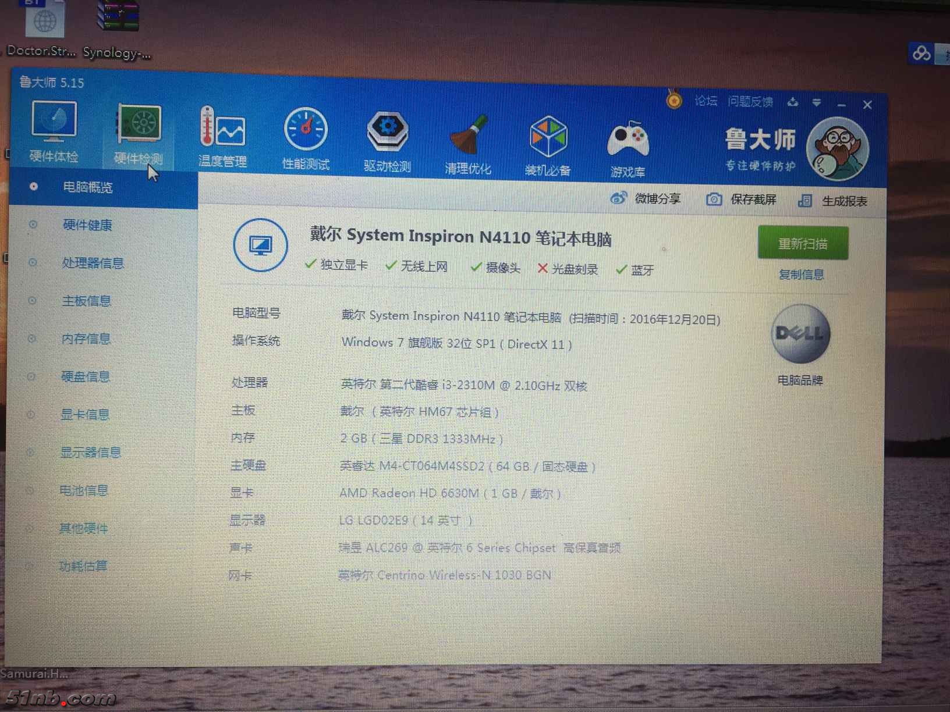Open 清理优化 cleanup and optimization
The width and height of the screenshot is (950, 712).
point(468,145)
